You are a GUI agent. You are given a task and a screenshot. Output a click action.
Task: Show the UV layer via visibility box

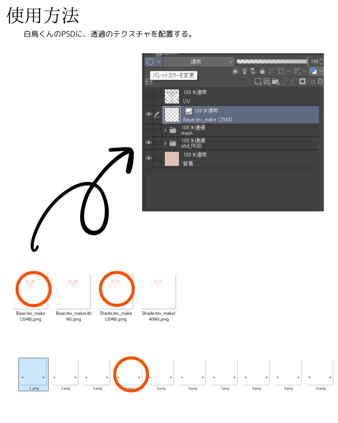point(149,97)
